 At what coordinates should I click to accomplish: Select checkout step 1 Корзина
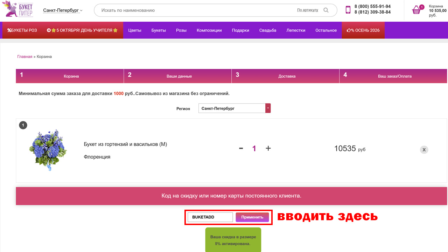(x=70, y=76)
